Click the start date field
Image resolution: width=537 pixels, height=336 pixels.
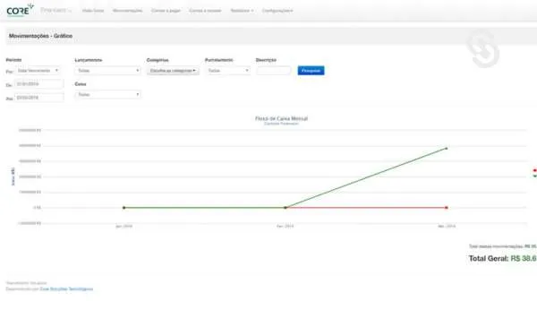[39, 84]
